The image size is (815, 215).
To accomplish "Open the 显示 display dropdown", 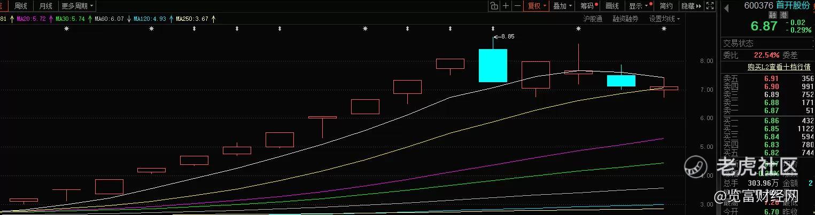I will point(639,6).
